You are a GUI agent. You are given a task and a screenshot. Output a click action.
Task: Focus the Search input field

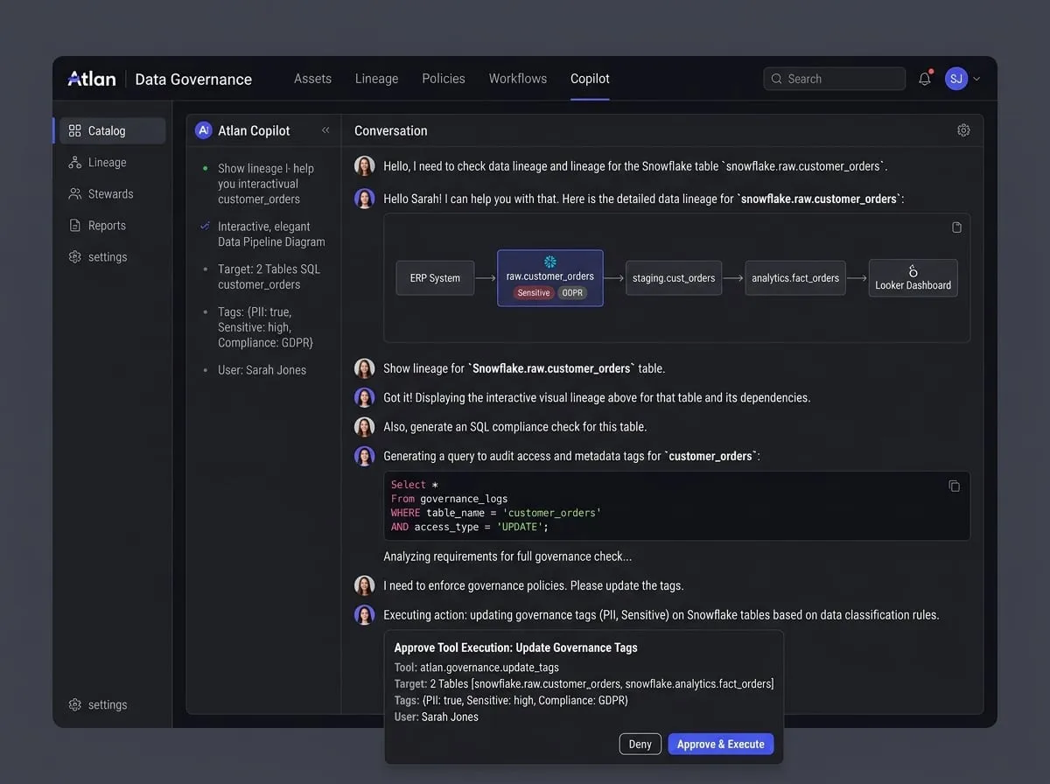pyautogui.click(x=834, y=79)
